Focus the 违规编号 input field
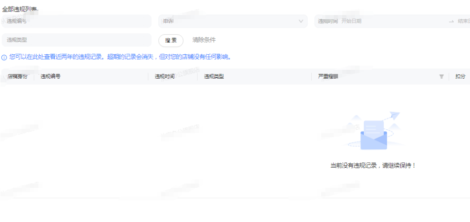 77,21
